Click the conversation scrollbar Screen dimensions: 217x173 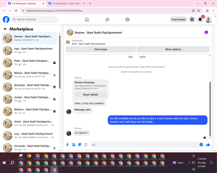pos(210,109)
